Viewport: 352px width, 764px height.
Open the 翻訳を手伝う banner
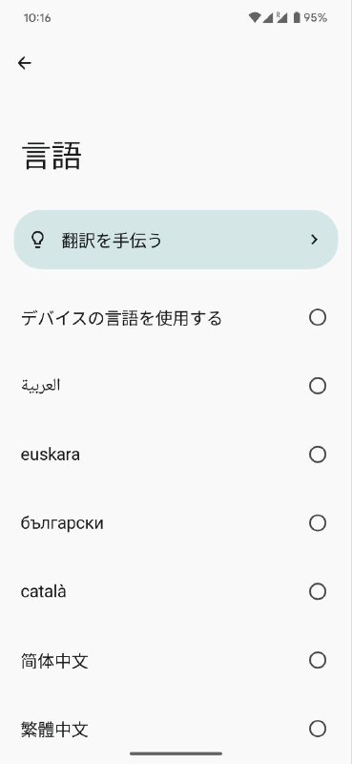[176, 240]
